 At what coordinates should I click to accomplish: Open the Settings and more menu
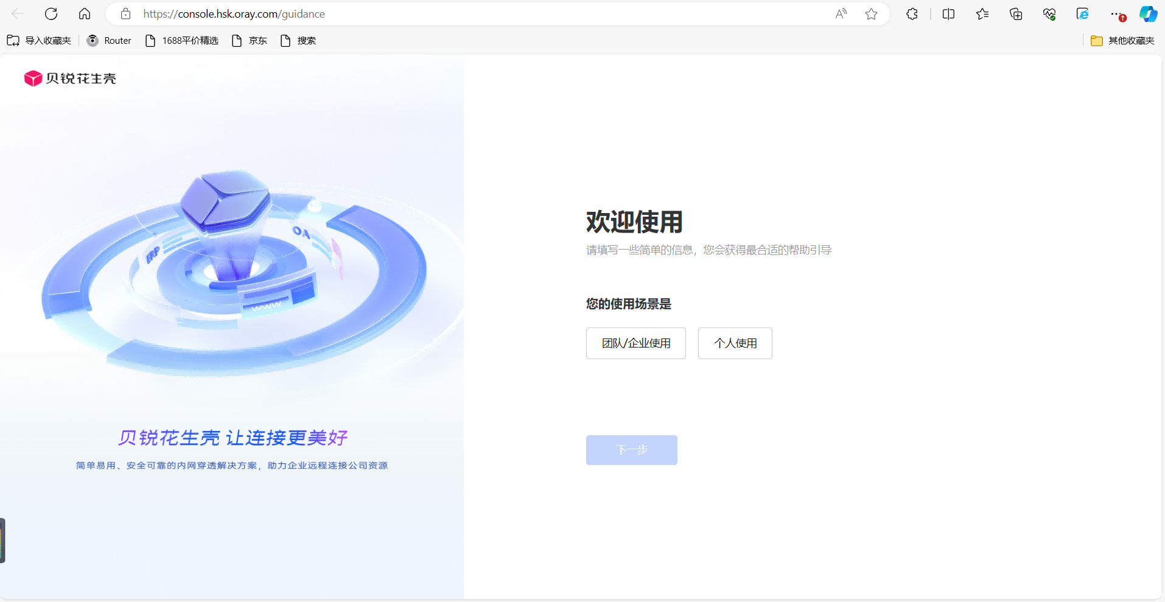pyautogui.click(x=1115, y=13)
